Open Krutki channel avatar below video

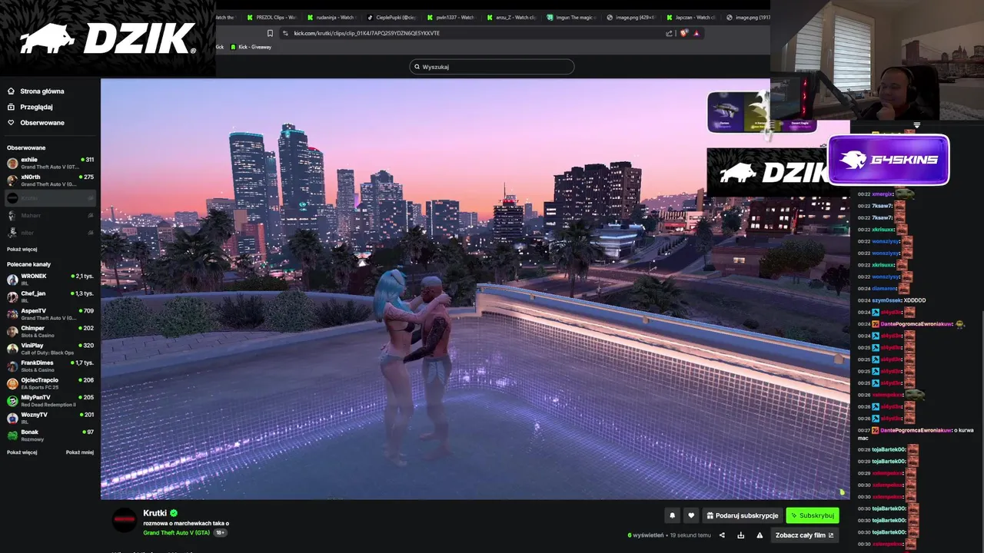tap(125, 520)
